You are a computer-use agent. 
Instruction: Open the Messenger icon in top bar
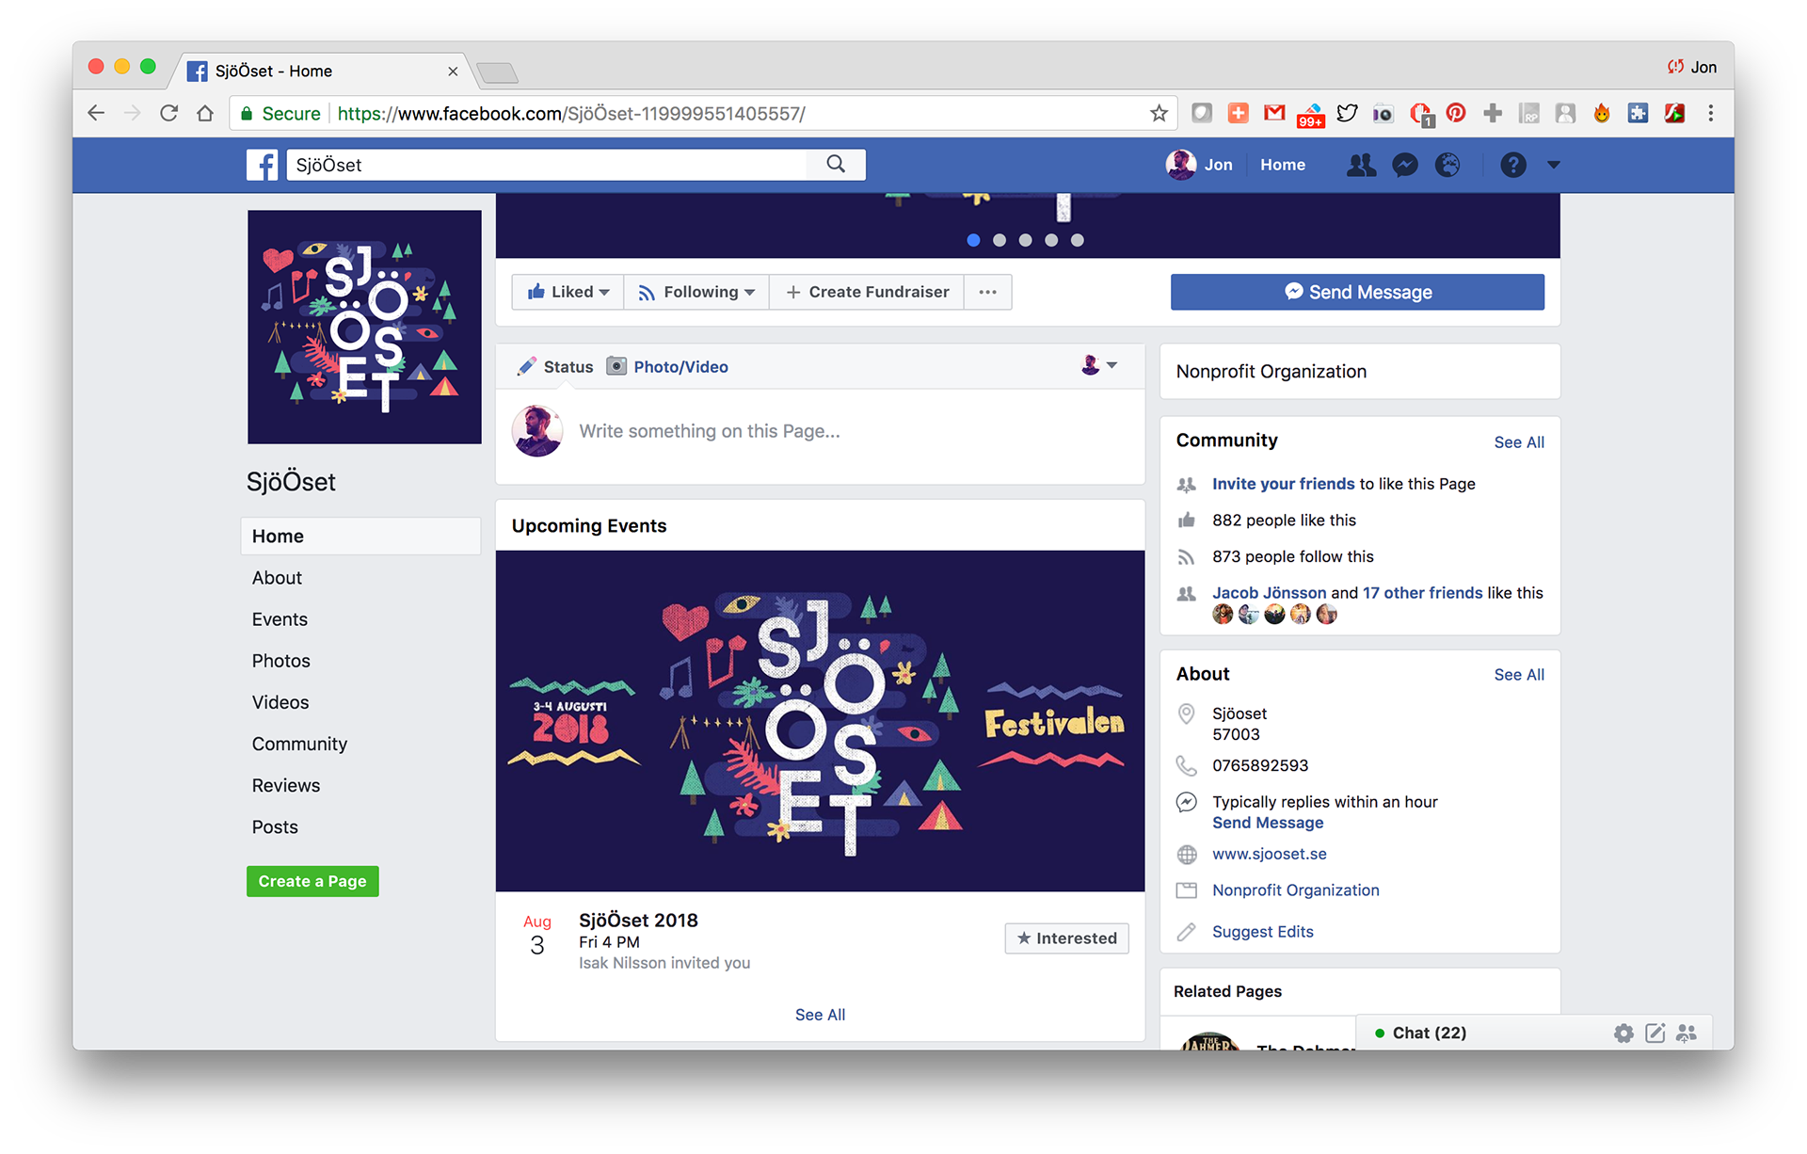(1405, 165)
